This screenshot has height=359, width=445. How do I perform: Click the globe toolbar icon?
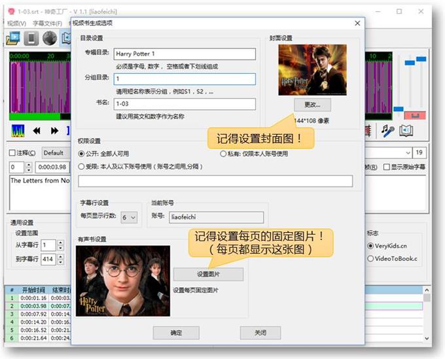(x=50, y=39)
